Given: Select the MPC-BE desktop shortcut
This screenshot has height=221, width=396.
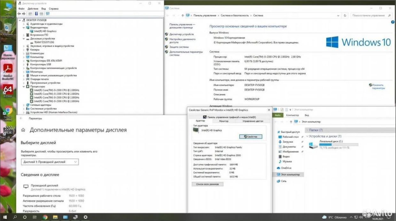Looking at the screenshot, I should tap(8, 132).
